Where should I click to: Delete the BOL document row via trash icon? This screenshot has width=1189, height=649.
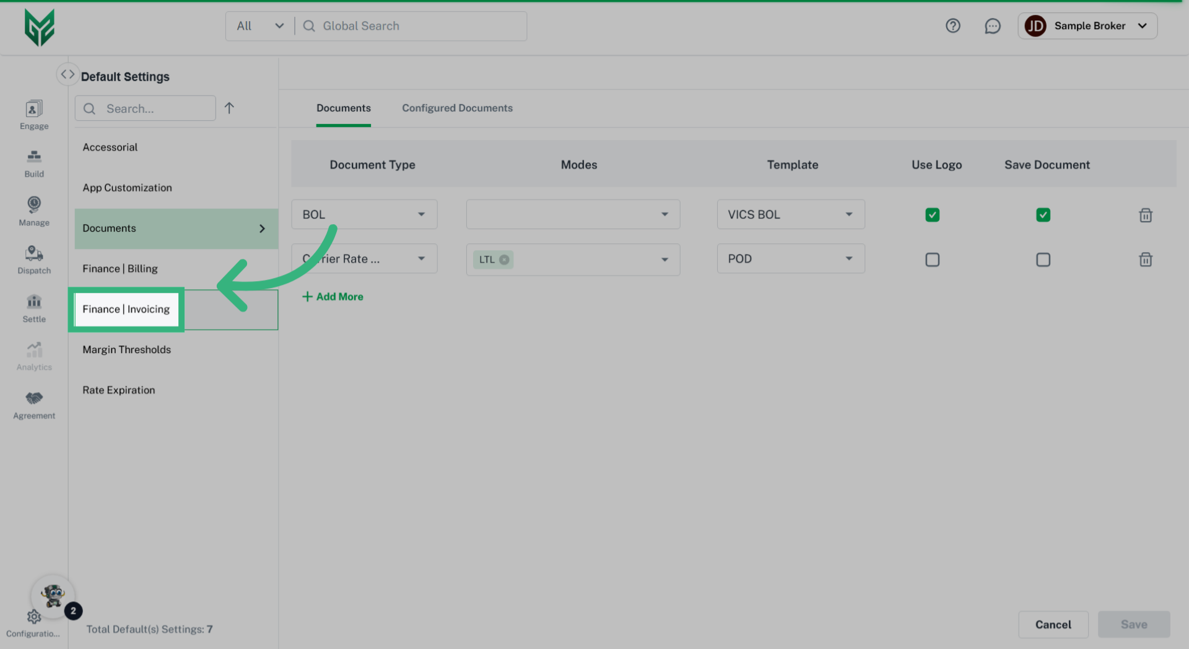1145,215
